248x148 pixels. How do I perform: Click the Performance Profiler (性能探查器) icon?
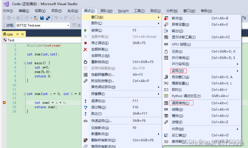pyautogui.click(x=85, y=75)
